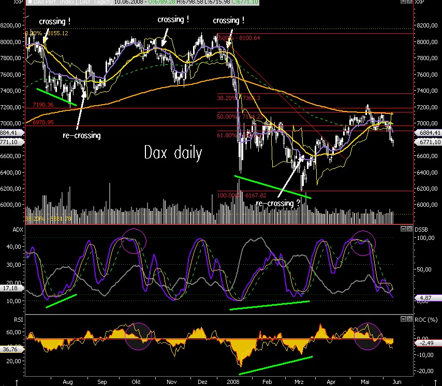Click the 60,00 RSI scale value
The width and height of the screenshot is (442, 386).
point(14,332)
